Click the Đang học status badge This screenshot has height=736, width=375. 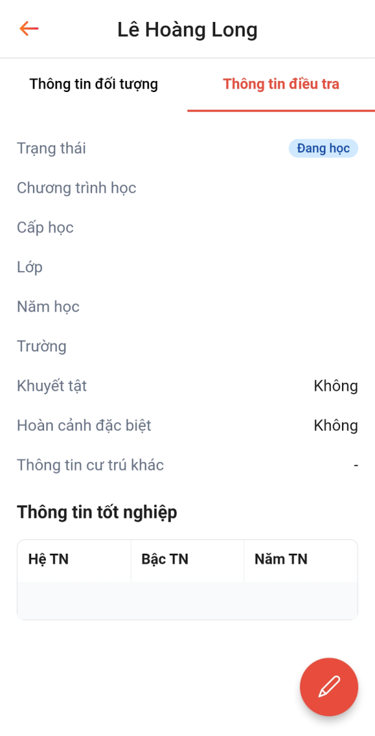coord(323,148)
